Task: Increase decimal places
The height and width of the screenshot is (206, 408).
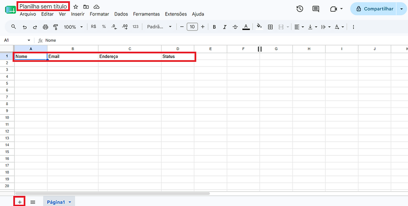Action: (124, 27)
